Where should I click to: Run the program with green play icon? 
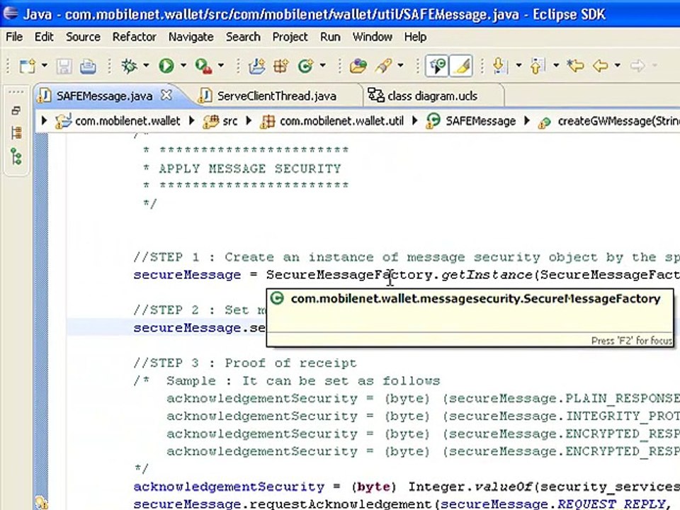point(166,67)
